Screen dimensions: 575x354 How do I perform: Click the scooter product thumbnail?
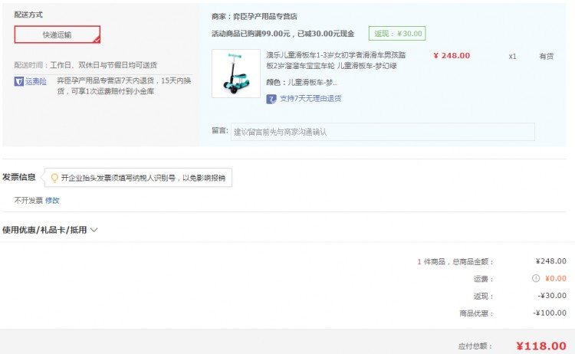pyautogui.click(x=236, y=74)
